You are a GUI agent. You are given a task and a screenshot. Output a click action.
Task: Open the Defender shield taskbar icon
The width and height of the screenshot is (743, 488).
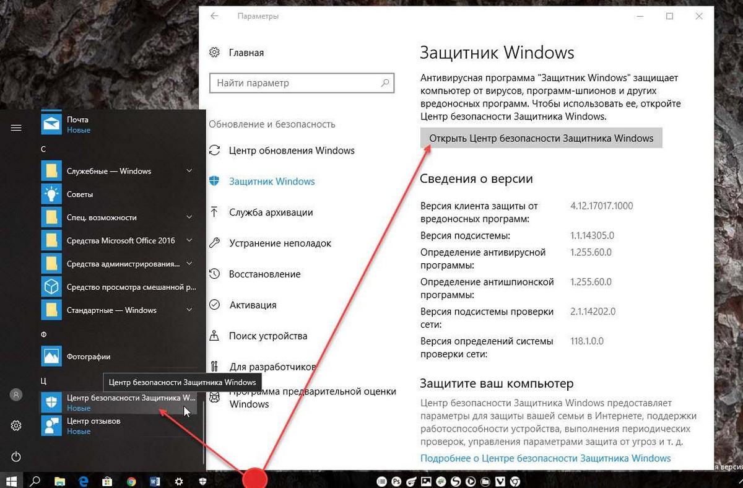(x=202, y=481)
